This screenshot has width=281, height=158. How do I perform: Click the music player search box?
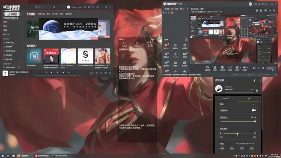point(43,7)
